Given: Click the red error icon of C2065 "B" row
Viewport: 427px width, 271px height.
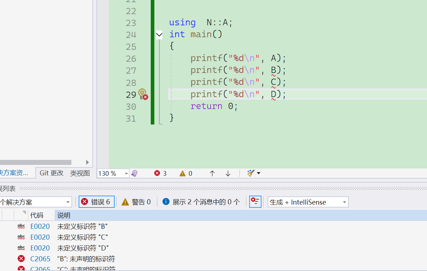Looking at the screenshot, I should click(21, 259).
